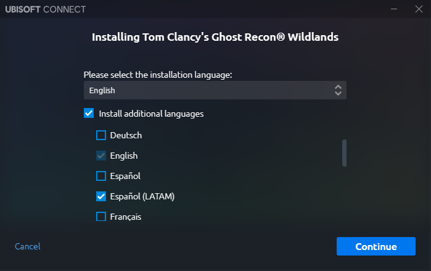The image size is (431, 271).
Task: Check the Español language checkbox
Action: tap(101, 176)
